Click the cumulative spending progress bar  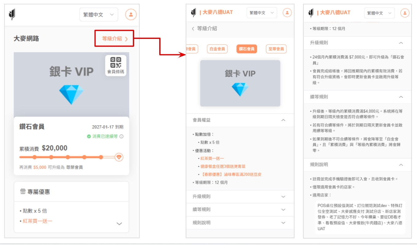[68, 157]
